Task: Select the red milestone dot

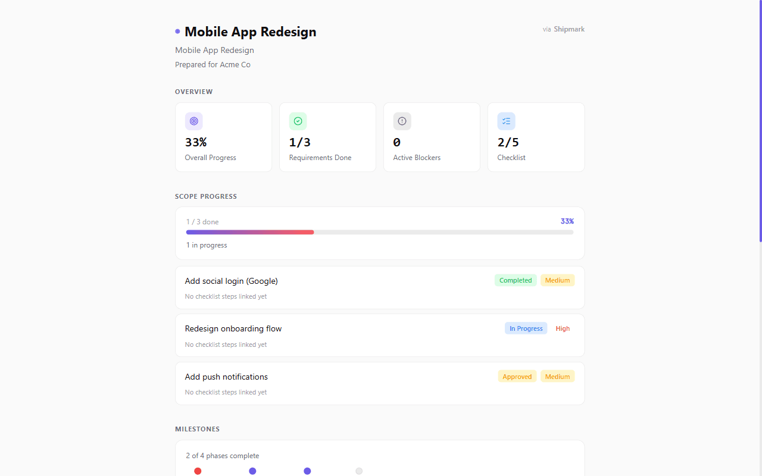Action: [198, 471]
